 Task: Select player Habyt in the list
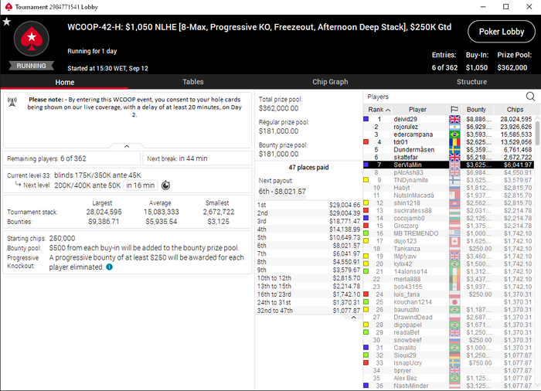[448, 188]
